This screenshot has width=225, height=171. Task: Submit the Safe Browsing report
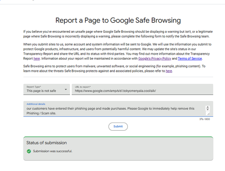pyautogui.click(x=118, y=127)
